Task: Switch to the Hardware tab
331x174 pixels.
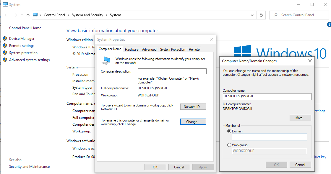Action: (x=132, y=50)
